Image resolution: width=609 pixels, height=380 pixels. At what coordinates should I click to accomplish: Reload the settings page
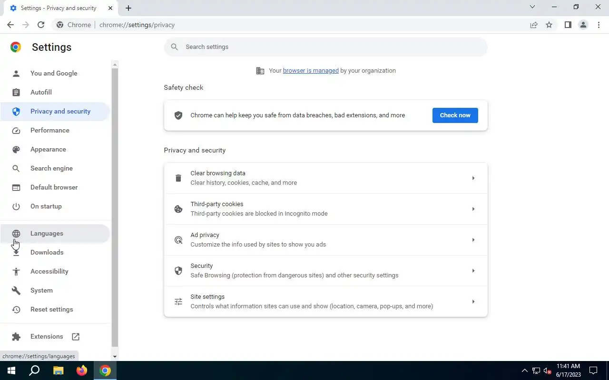[41, 25]
